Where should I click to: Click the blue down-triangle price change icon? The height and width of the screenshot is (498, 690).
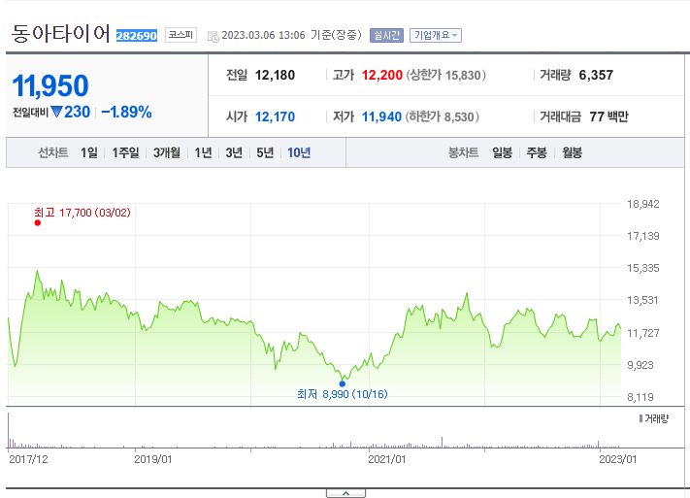56,112
